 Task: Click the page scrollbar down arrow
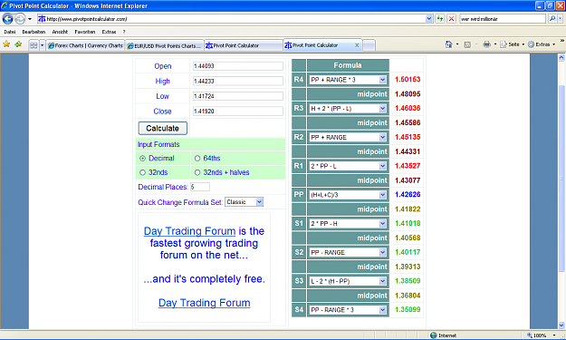pos(561,325)
